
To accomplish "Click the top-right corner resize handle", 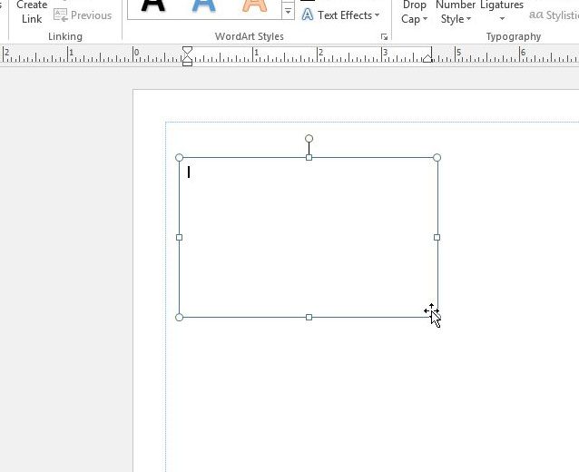I will click(x=437, y=158).
